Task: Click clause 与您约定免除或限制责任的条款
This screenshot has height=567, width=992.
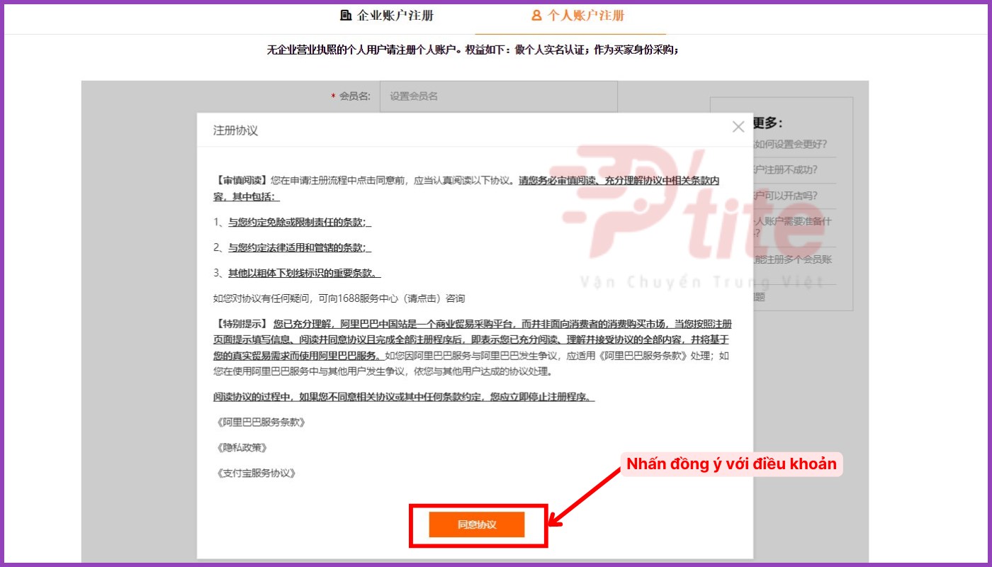Action: point(299,222)
